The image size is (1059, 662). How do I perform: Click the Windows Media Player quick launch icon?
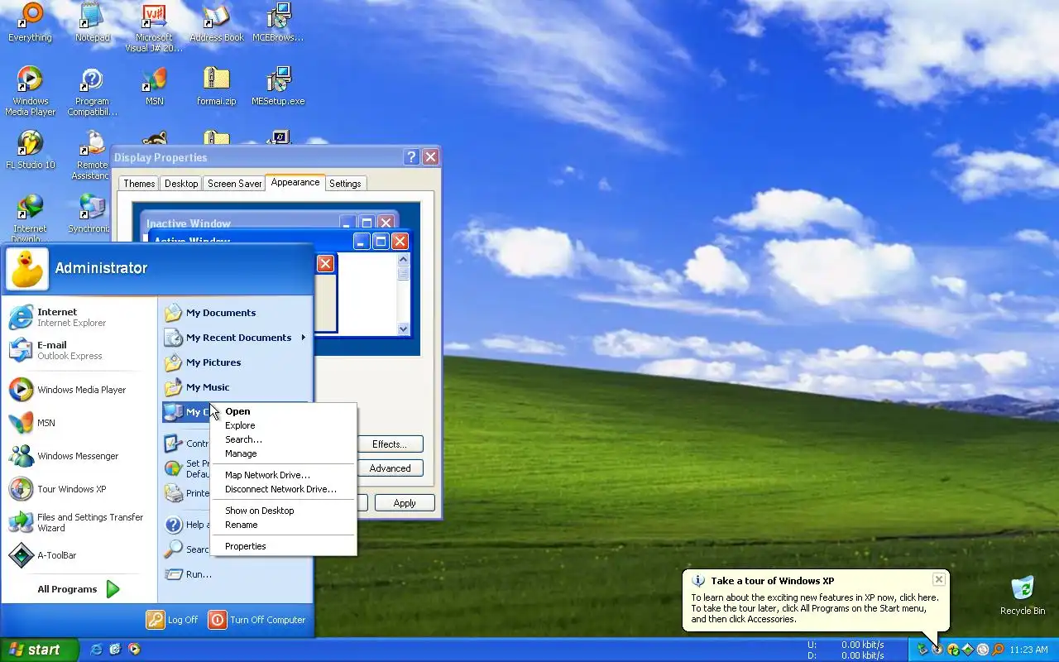(134, 650)
